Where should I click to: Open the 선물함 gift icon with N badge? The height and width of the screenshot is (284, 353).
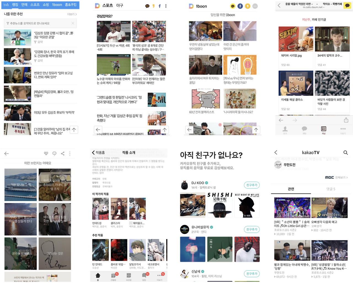113,276
